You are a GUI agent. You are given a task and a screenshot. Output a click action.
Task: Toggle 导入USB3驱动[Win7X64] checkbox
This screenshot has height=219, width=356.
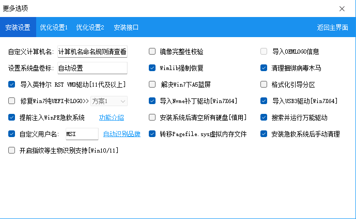(264, 101)
